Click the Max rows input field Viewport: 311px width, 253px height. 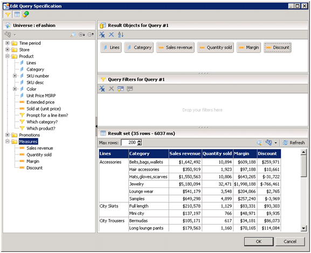[x=129, y=143]
